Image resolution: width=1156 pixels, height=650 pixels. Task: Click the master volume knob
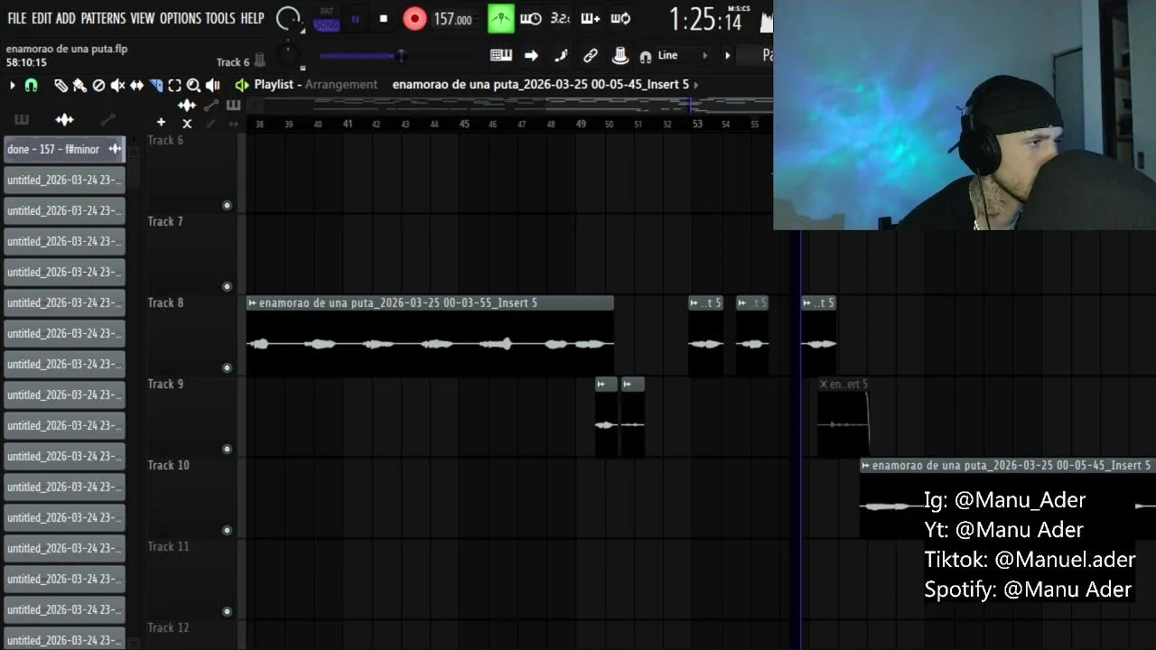(x=288, y=19)
